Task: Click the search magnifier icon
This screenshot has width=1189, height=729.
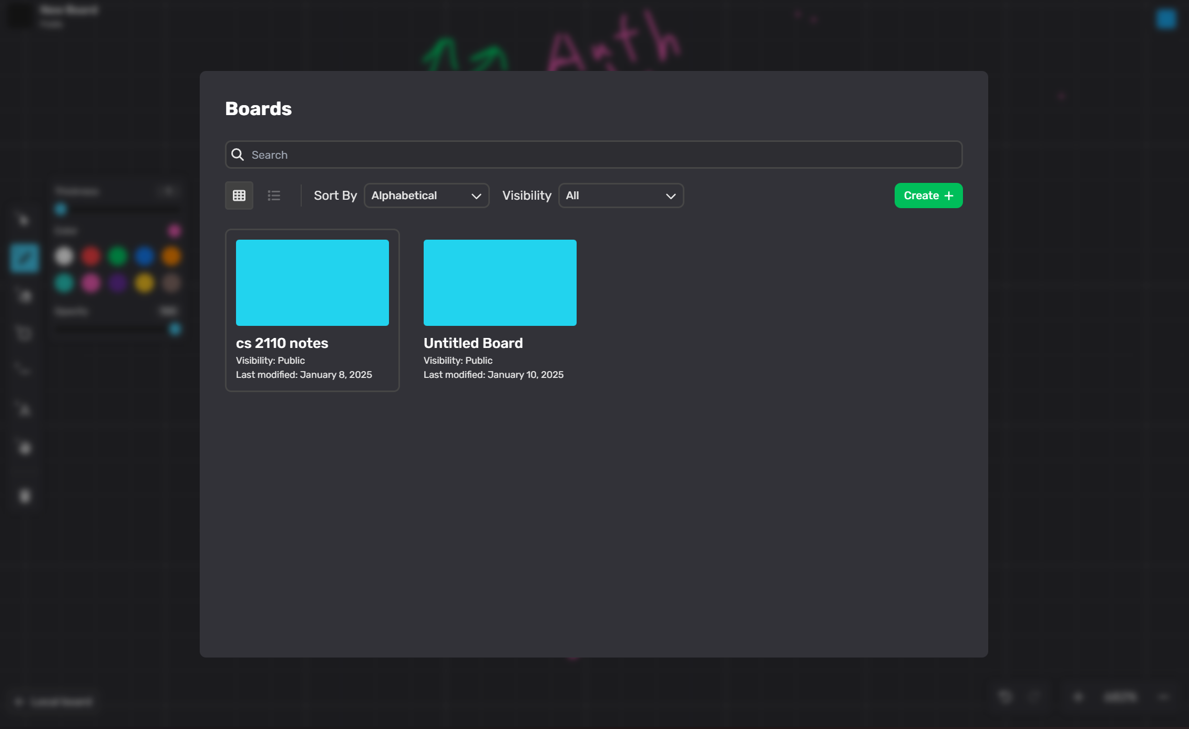Action: pyautogui.click(x=238, y=155)
